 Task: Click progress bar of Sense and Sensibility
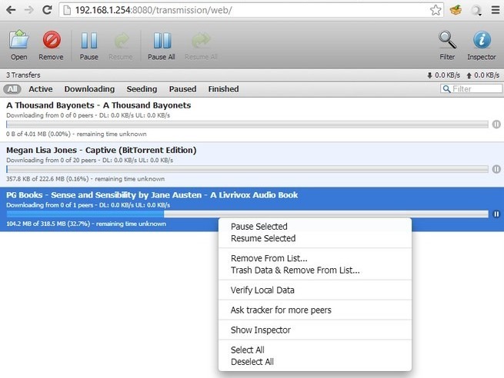coord(247,214)
